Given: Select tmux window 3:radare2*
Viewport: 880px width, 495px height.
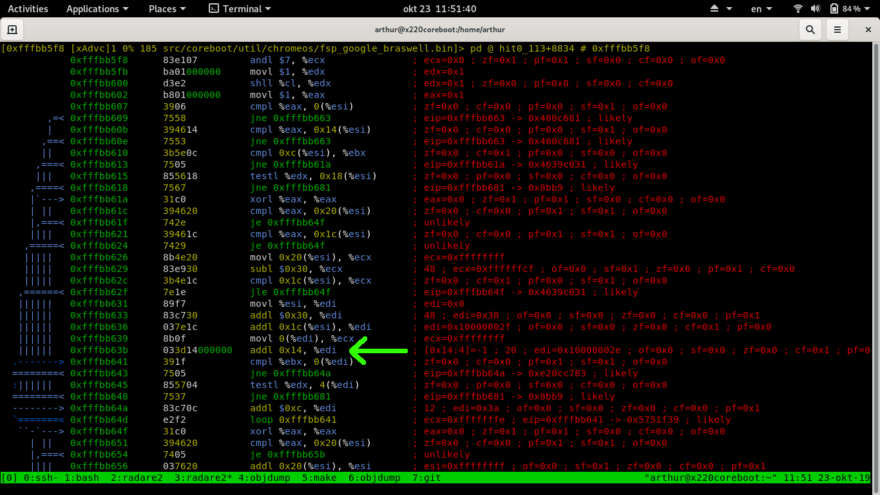Looking at the screenshot, I should click(x=203, y=478).
